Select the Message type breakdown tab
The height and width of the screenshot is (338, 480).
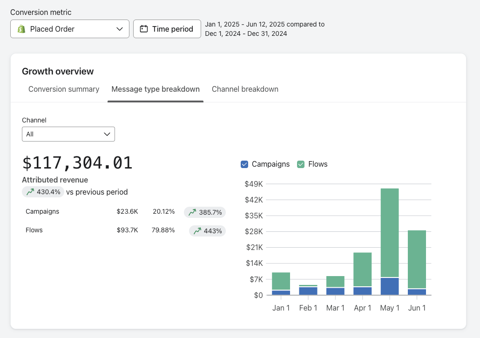click(x=155, y=89)
